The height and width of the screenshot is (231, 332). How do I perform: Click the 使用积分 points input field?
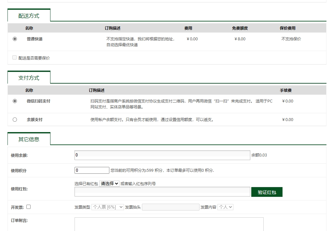click(91, 170)
